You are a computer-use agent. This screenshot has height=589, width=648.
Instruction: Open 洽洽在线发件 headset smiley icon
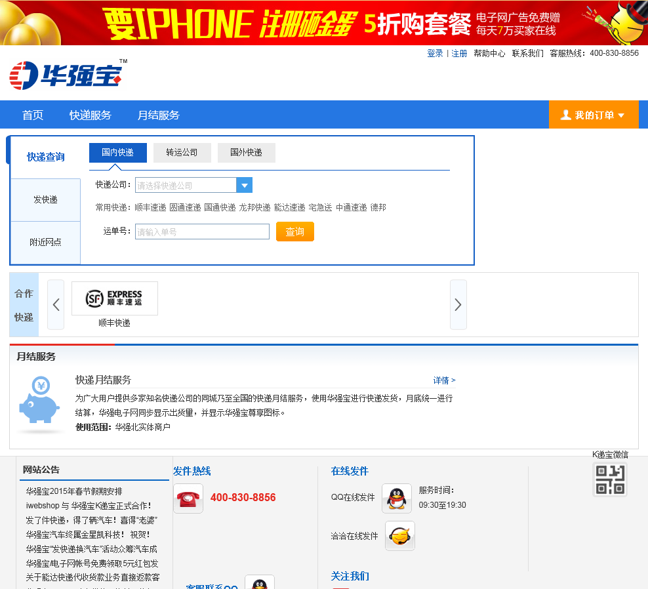[399, 536]
